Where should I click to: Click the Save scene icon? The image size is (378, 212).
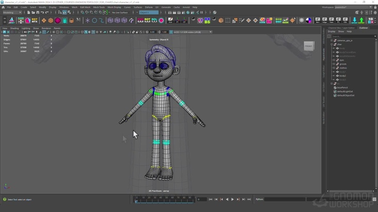38,12
